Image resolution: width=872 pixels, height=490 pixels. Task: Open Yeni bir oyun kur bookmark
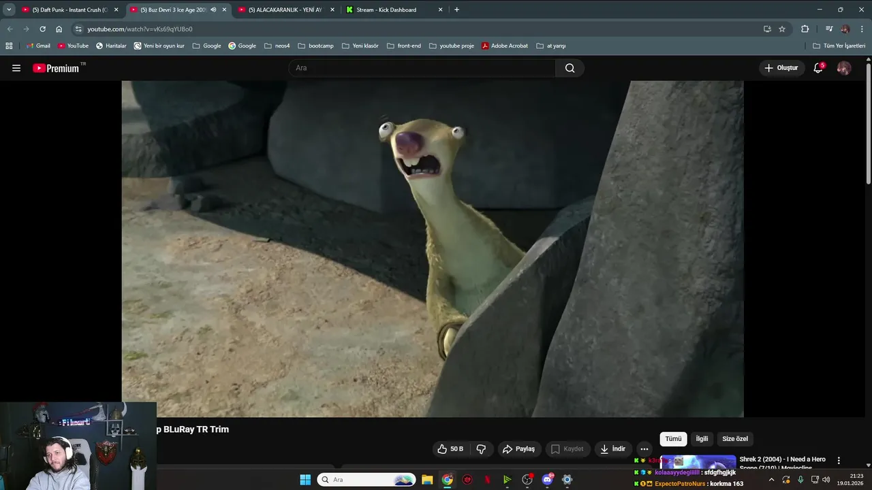159,46
